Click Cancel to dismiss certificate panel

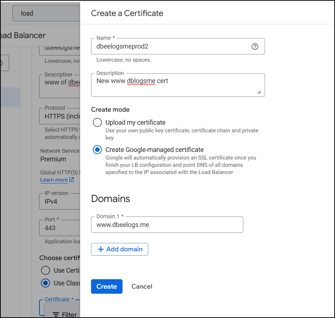(142, 286)
